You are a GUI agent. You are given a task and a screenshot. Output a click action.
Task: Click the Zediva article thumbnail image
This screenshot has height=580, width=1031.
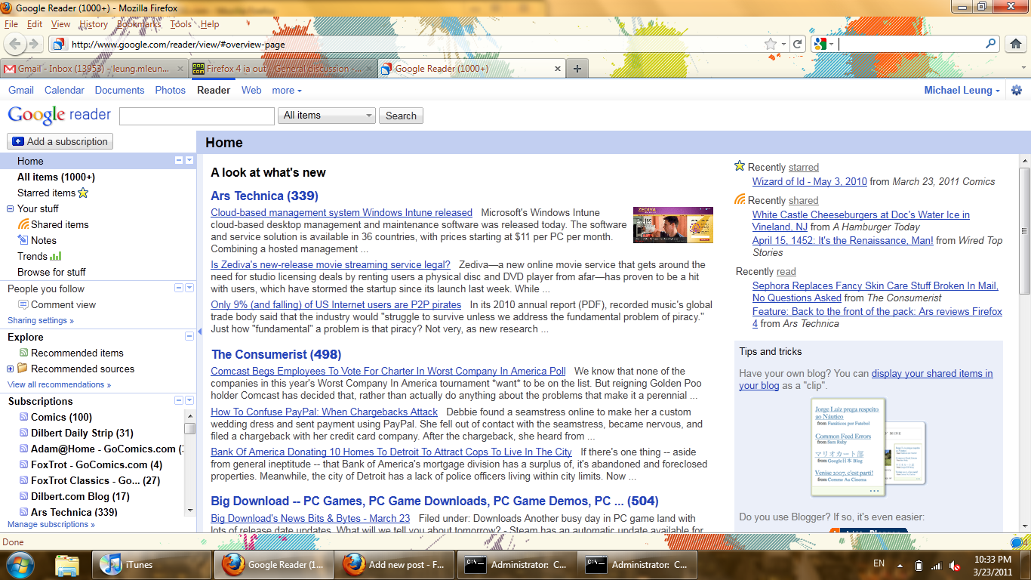click(x=673, y=224)
